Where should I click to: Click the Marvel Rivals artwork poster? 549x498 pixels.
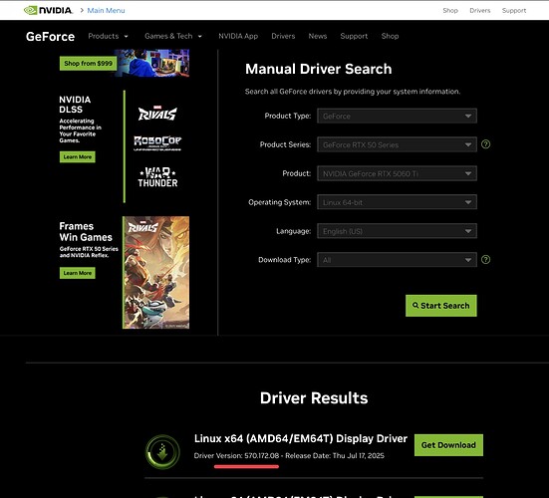click(155, 272)
